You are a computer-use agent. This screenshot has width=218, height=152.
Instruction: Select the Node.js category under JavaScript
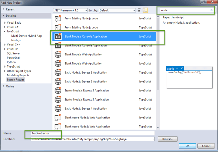click(x=16, y=40)
